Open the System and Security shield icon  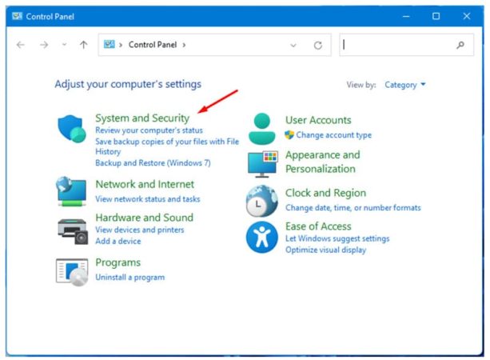(72, 129)
